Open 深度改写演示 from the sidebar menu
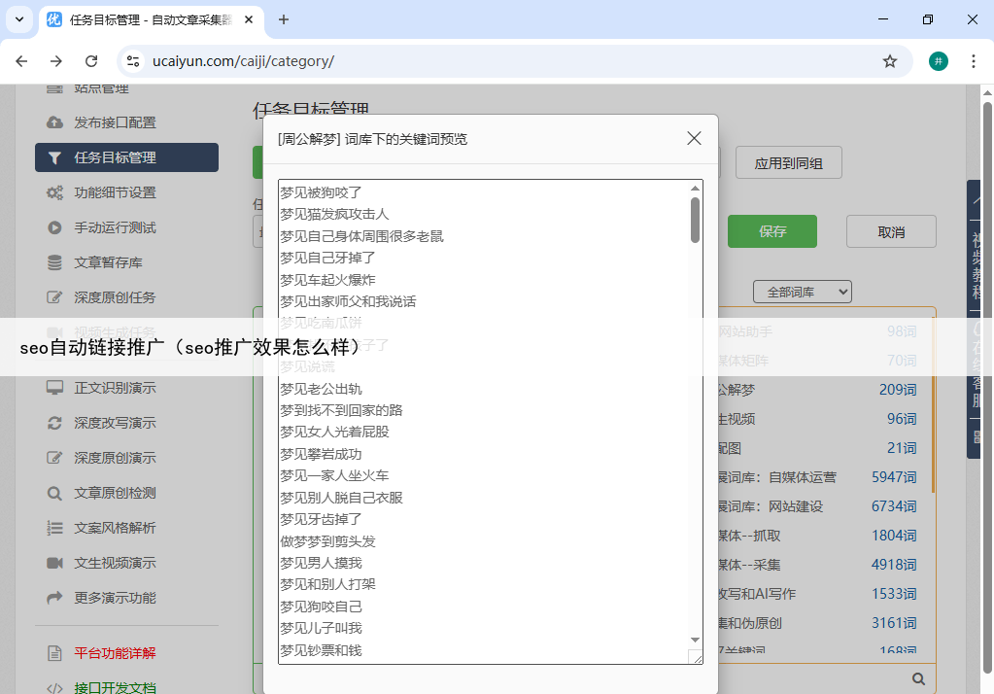 tap(115, 423)
